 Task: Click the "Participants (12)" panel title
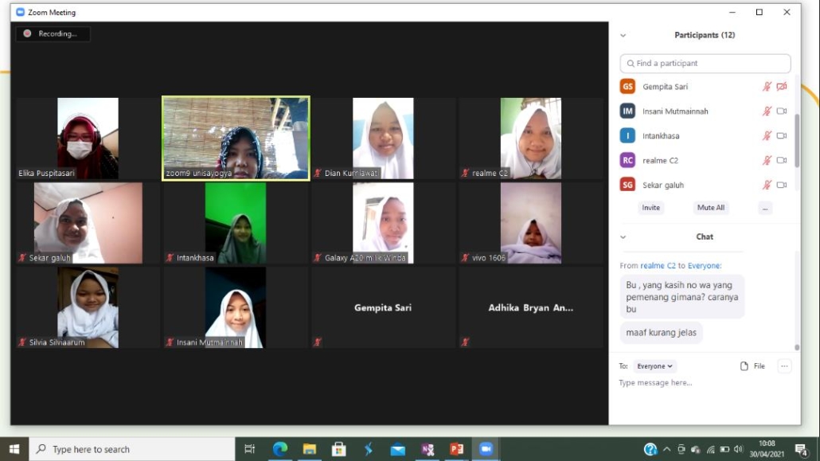(705, 35)
